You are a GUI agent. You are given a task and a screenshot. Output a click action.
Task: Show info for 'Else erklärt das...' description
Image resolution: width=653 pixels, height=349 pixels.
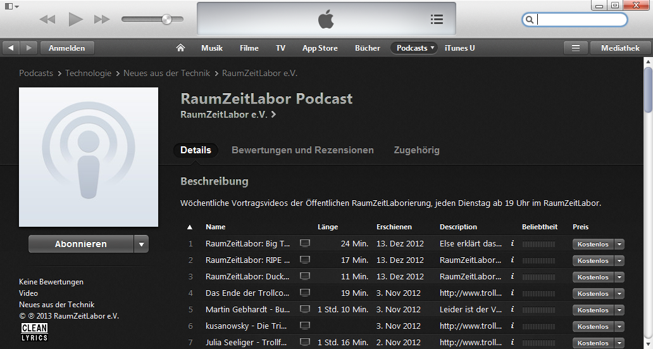coord(513,243)
